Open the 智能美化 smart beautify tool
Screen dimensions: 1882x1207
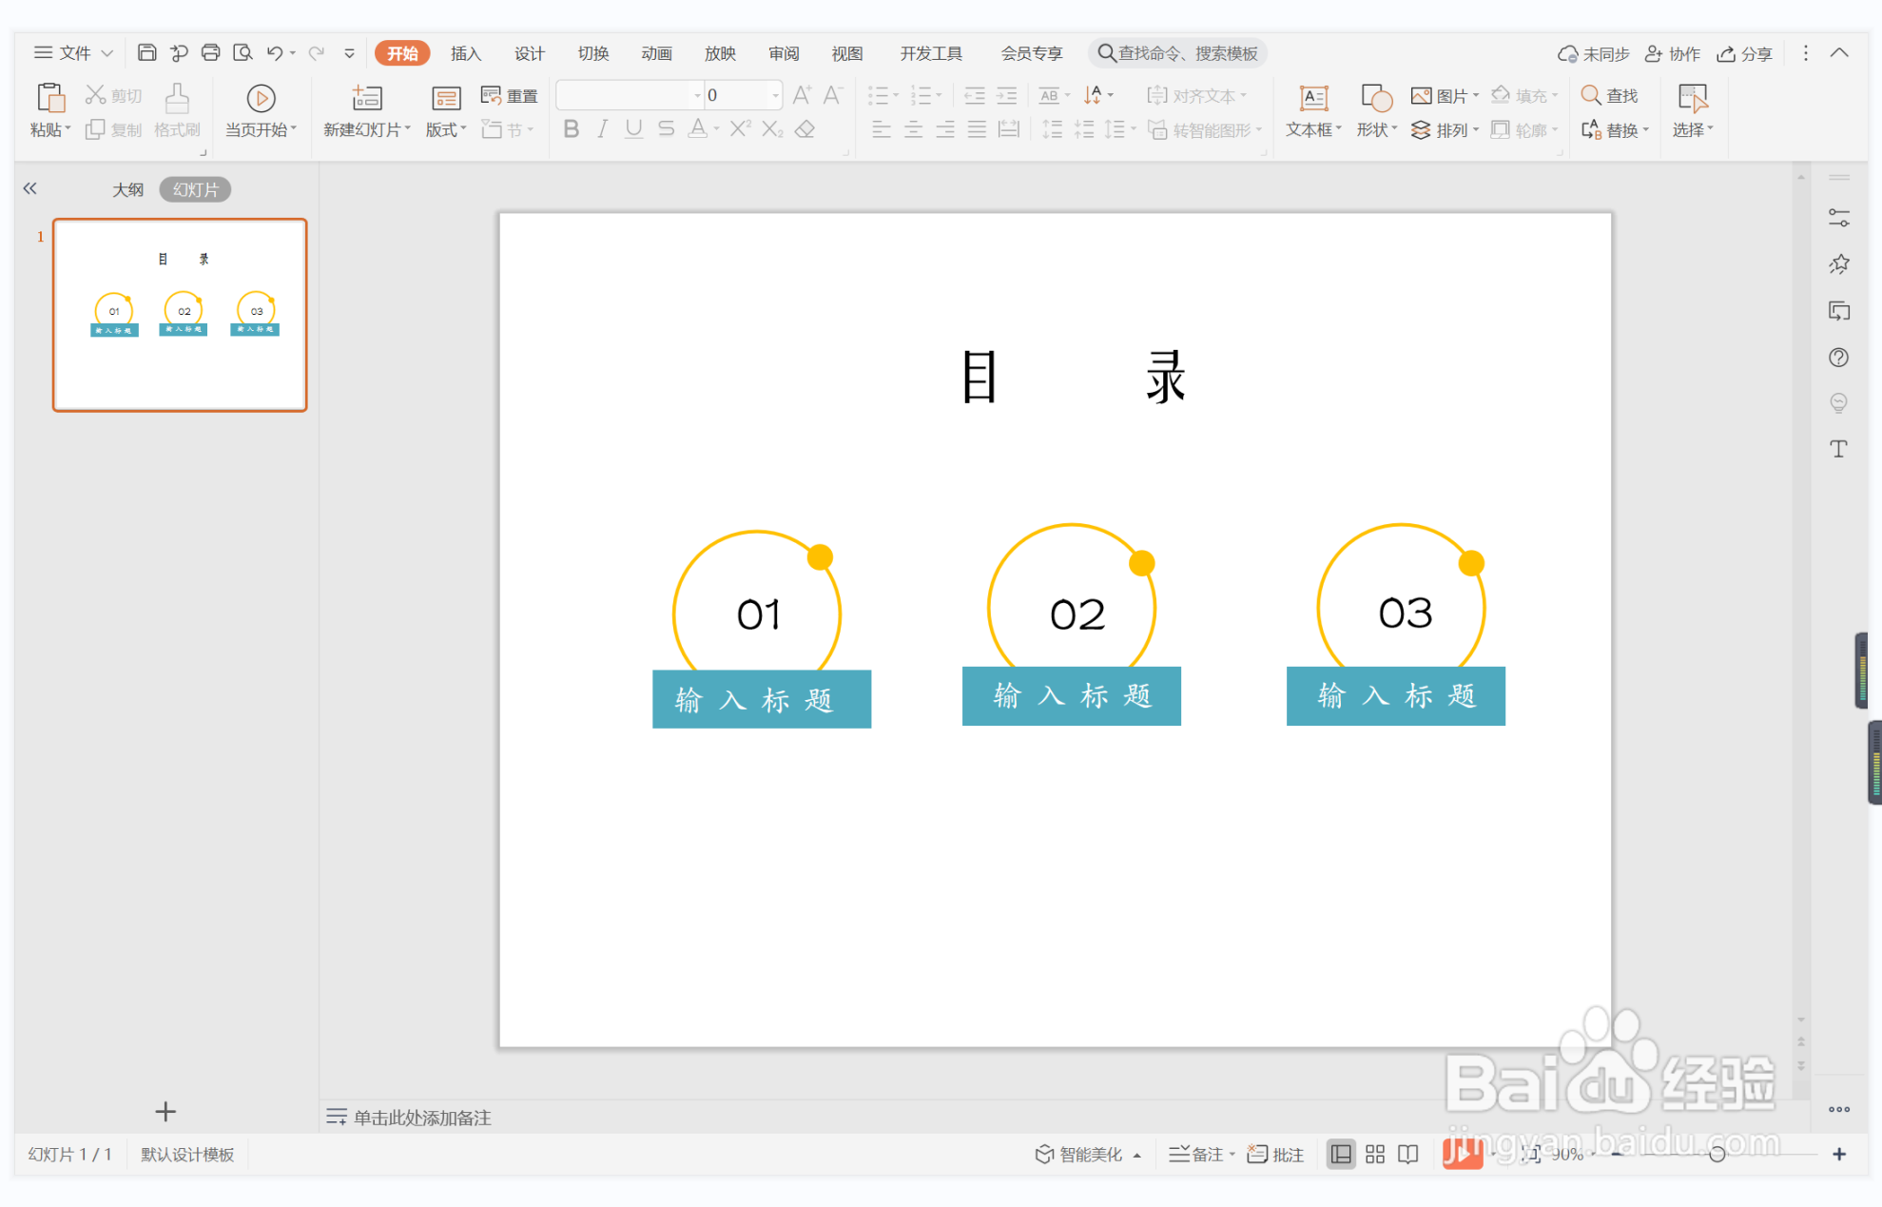(x=1079, y=1154)
